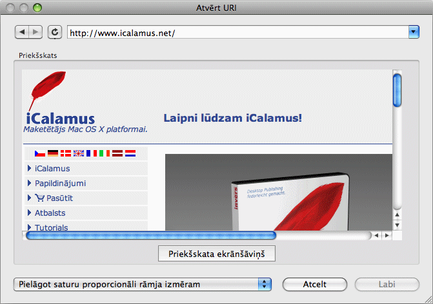Select the German flag language icon
This screenshot has height=304, width=433.
[53, 153]
